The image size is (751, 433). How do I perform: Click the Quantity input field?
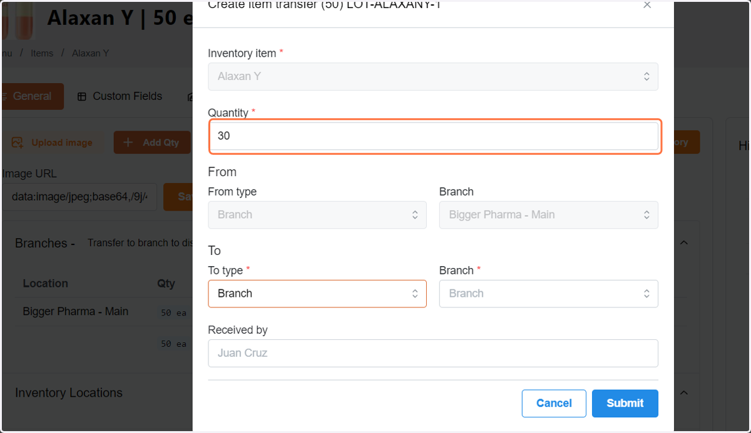433,136
